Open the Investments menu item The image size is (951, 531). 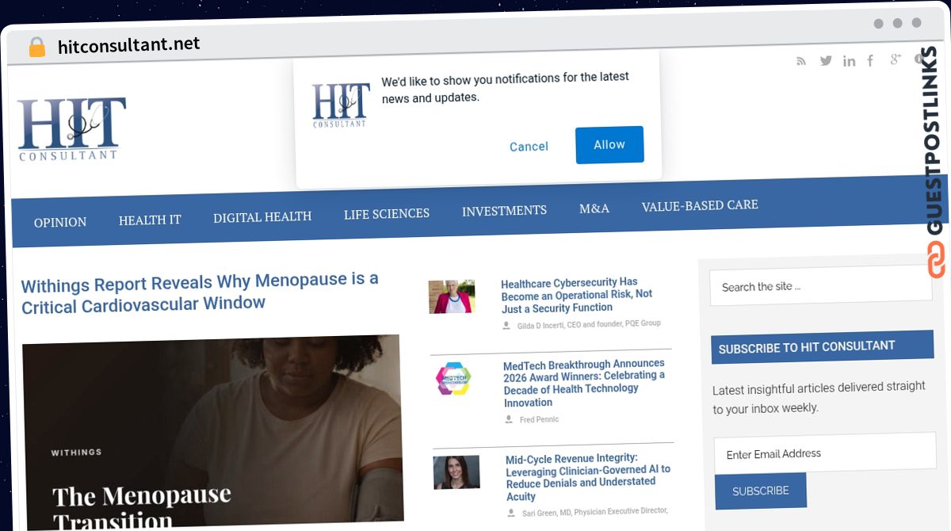tap(504, 211)
